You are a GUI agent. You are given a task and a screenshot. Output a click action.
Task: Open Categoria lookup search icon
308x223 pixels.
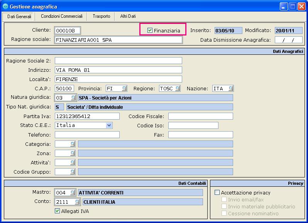pyautogui.click(x=73, y=144)
